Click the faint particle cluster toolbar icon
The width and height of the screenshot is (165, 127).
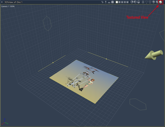coord(102,2)
